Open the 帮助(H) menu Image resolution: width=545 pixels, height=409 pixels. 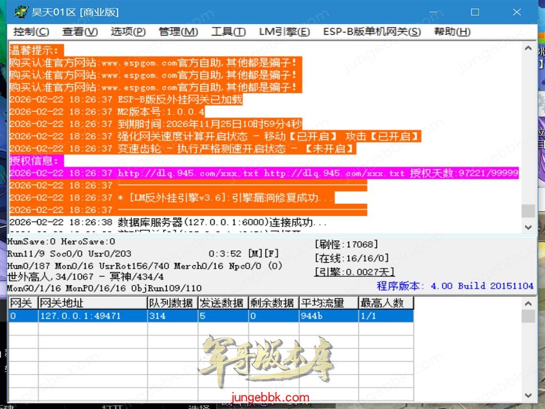click(452, 32)
